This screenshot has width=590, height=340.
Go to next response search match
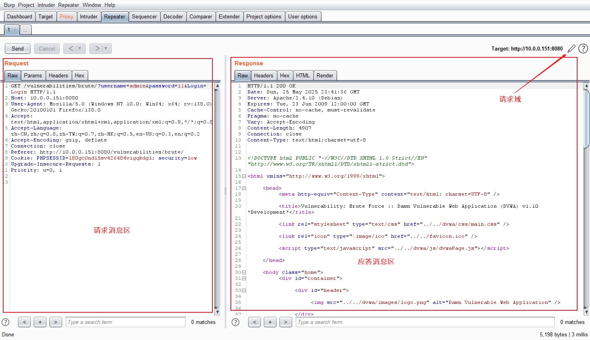[x=286, y=322]
